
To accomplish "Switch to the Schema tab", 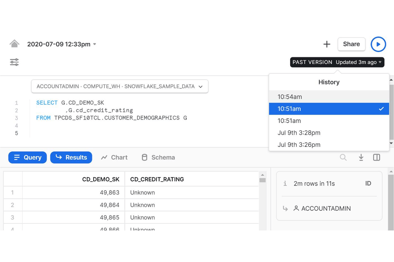I will point(158,157).
